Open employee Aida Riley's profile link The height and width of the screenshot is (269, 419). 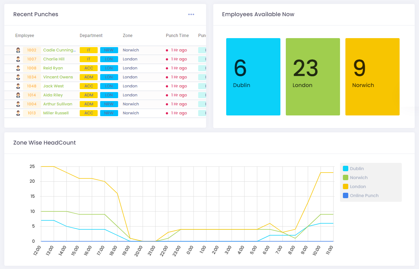(53, 95)
